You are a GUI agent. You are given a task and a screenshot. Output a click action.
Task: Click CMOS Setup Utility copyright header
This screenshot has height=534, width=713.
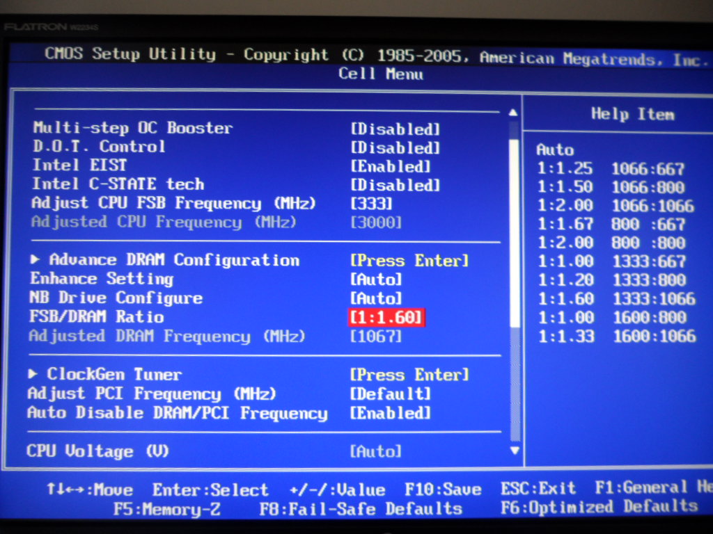click(377, 56)
